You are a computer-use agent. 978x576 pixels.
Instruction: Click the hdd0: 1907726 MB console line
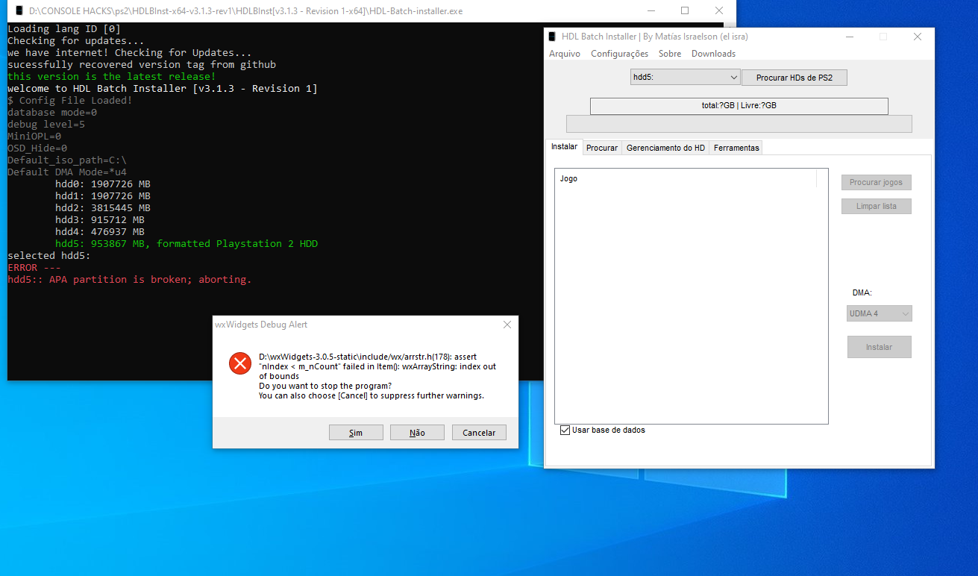point(103,184)
